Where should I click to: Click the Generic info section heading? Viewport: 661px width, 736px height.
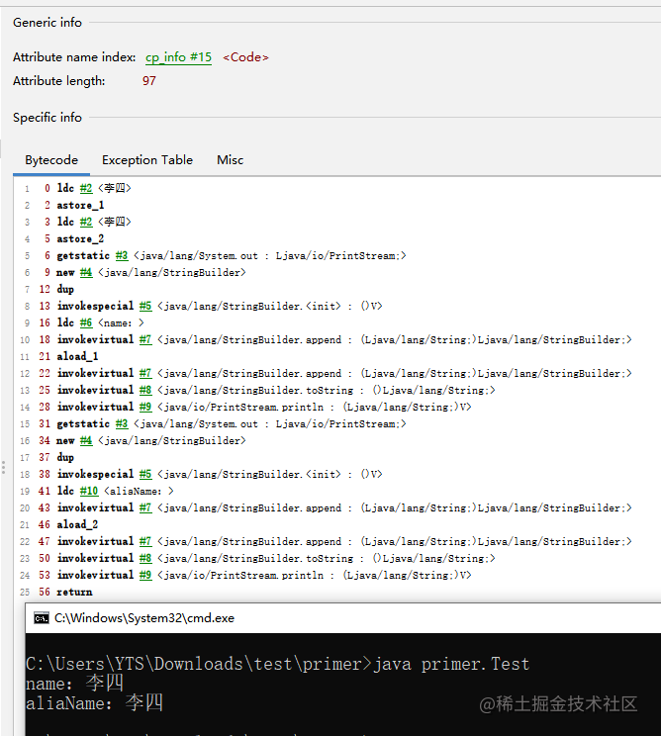47,22
